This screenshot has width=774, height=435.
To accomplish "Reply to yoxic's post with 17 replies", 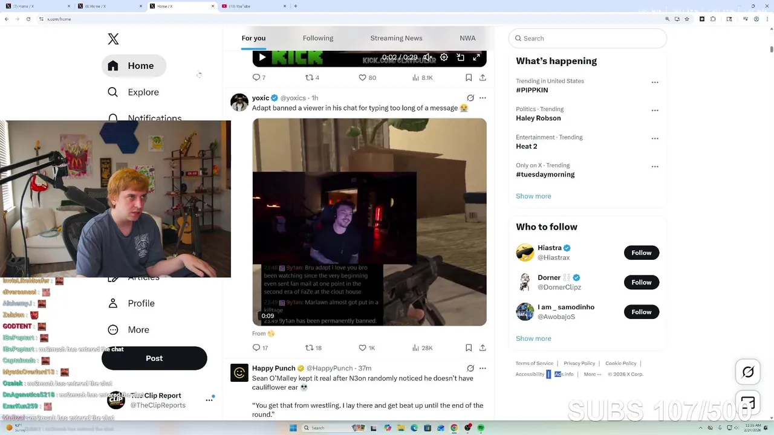I will click(x=260, y=348).
